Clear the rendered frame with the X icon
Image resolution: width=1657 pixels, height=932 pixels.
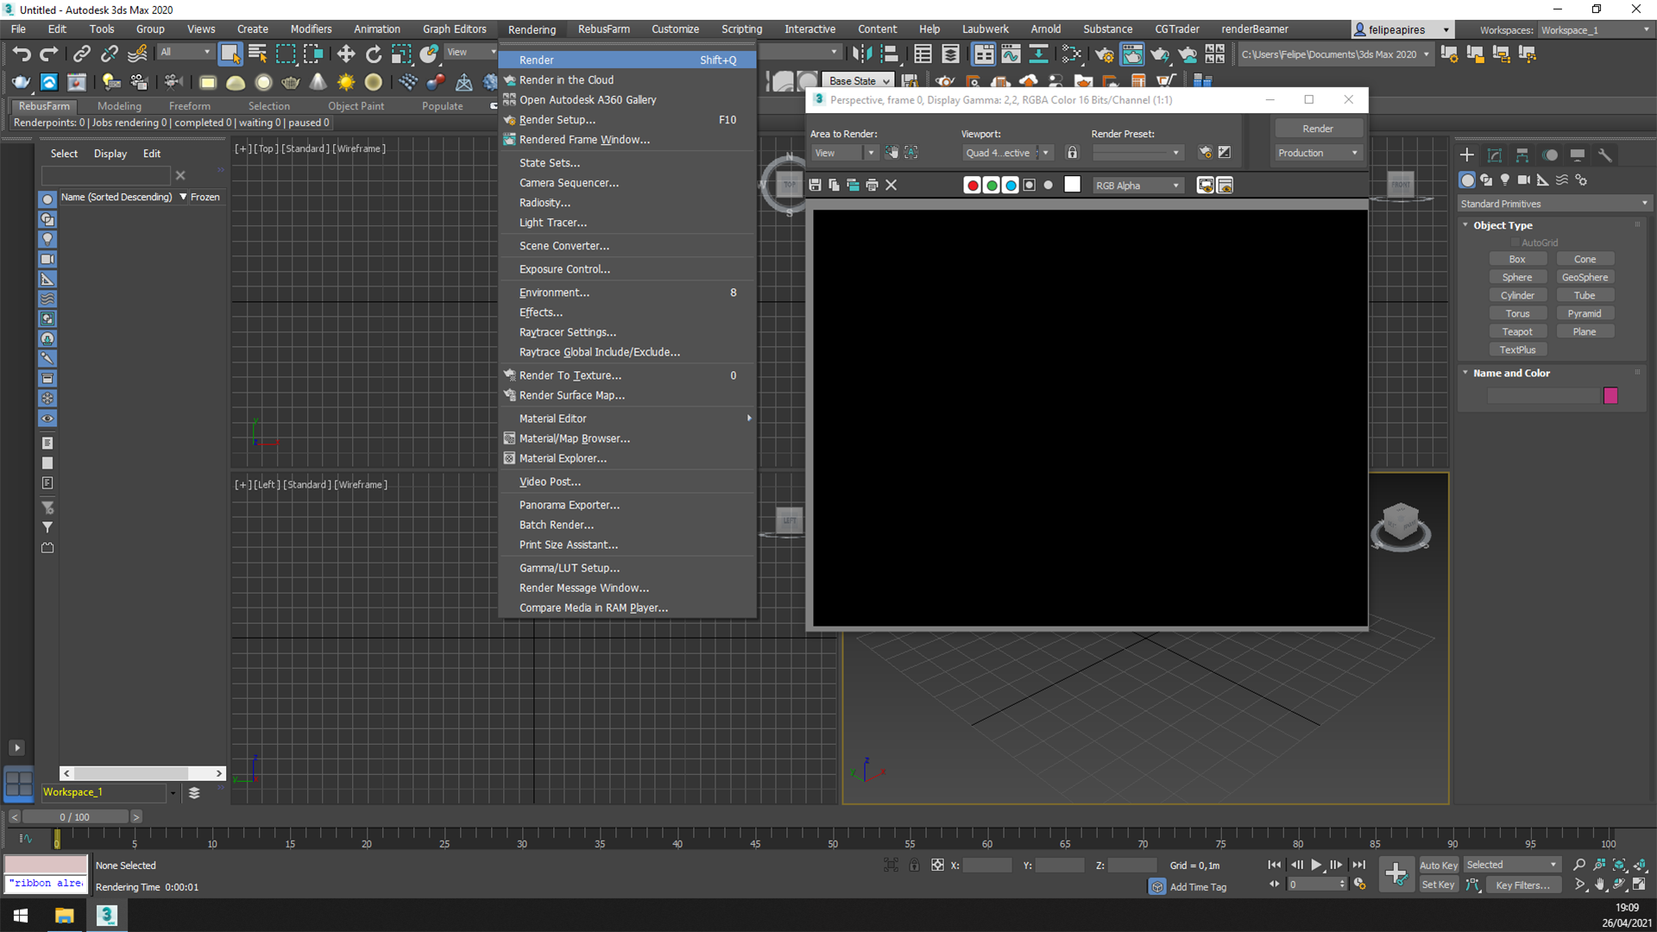tap(892, 185)
